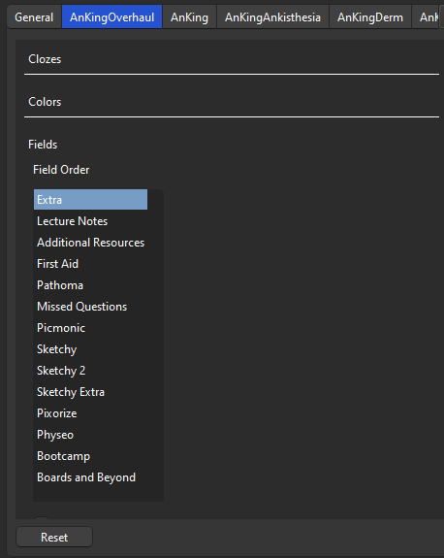The image size is (444, 558).
Task: Select the Extra field in Field Order
Action: pyautogui.click(x=91, y=200)
